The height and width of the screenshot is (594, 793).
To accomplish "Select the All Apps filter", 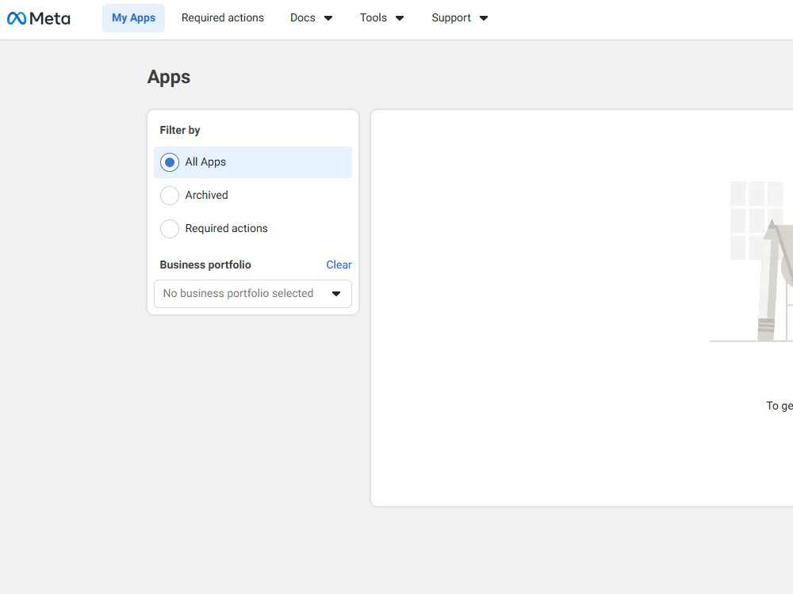I will click(253, 162).
